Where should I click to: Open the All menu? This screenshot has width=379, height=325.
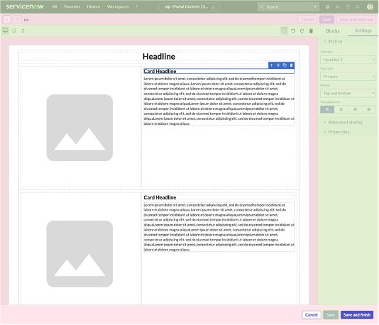click(55, 7)
